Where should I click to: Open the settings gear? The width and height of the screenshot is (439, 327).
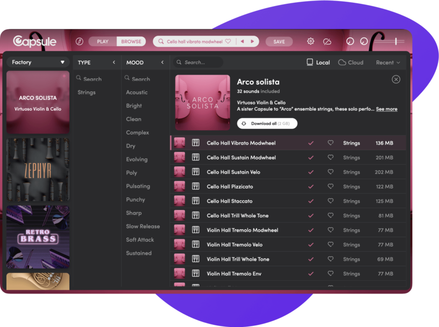pyautogui.click(x=311, y=42)
